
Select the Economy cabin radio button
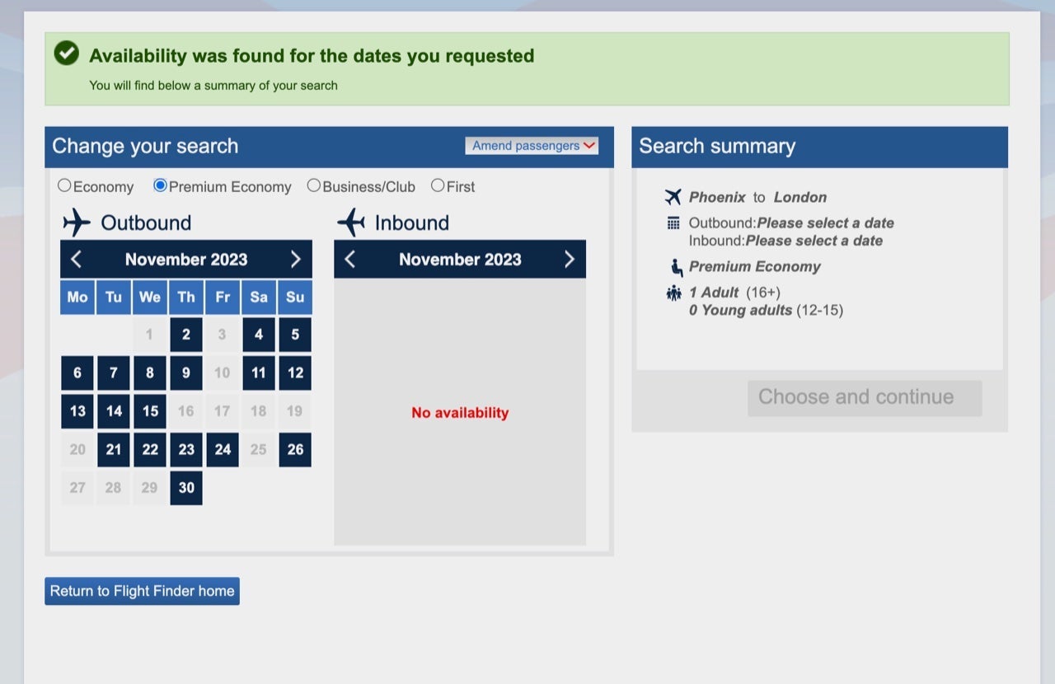(64, 185)
